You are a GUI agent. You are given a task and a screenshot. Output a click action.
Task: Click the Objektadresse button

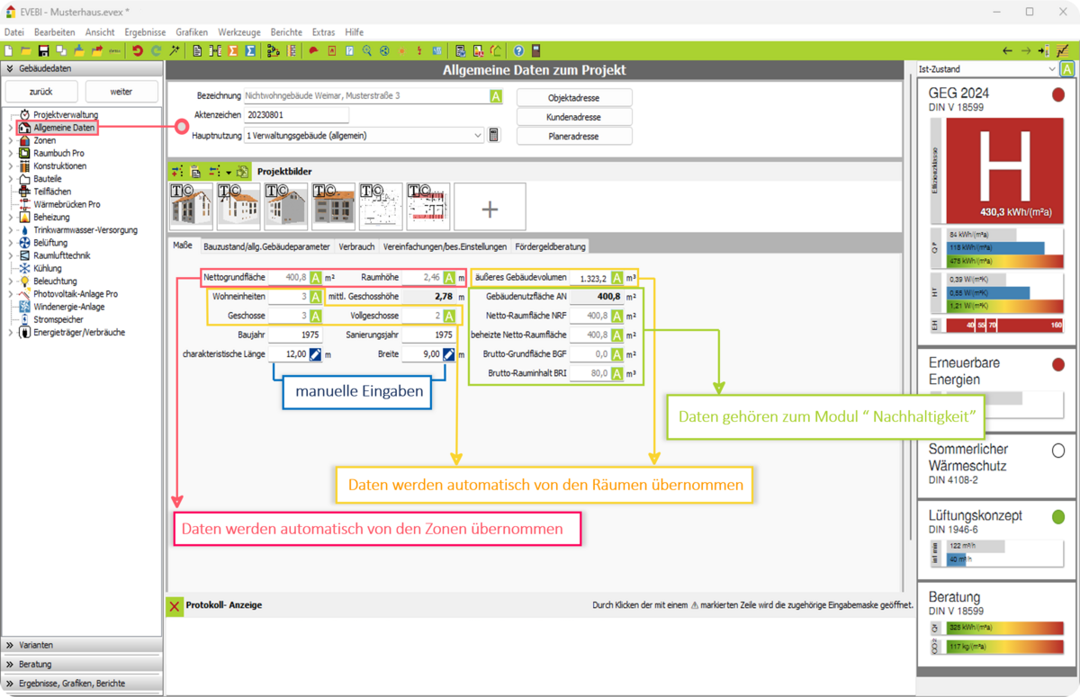pyautogui.click(x=573, y=97)
